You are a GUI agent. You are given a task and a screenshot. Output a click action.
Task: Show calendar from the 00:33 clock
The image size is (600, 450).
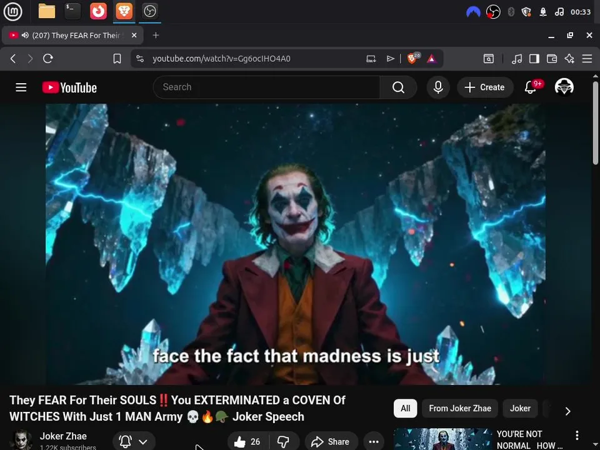click(x=581, y=12)
